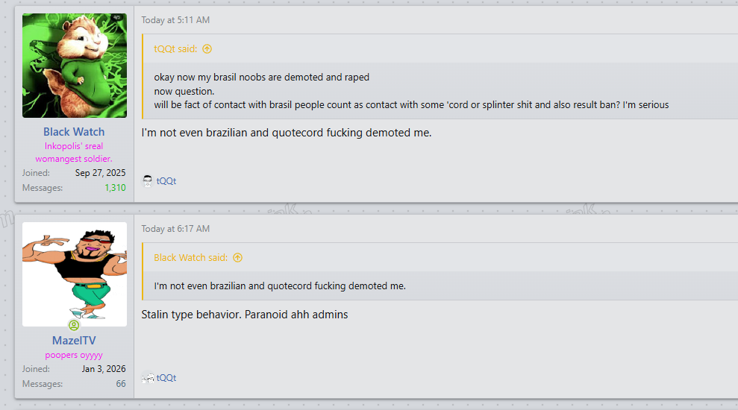738x410 pixels.
Task: Click tQQt name in MazelTV's post reactions
Action: [x=166, y=378]
